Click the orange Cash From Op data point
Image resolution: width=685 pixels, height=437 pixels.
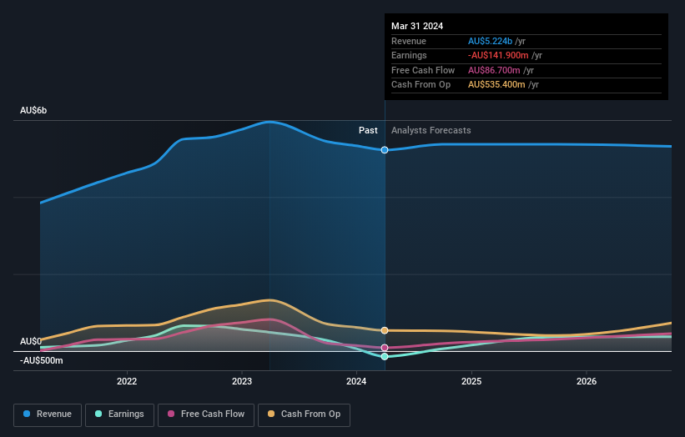pos(385,330)
